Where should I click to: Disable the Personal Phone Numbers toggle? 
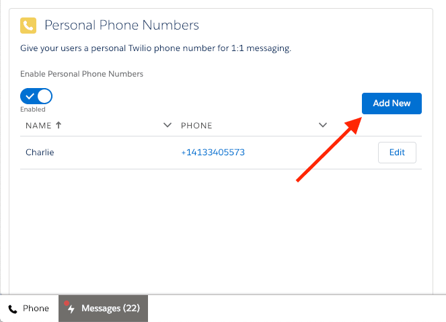[36, 96]
